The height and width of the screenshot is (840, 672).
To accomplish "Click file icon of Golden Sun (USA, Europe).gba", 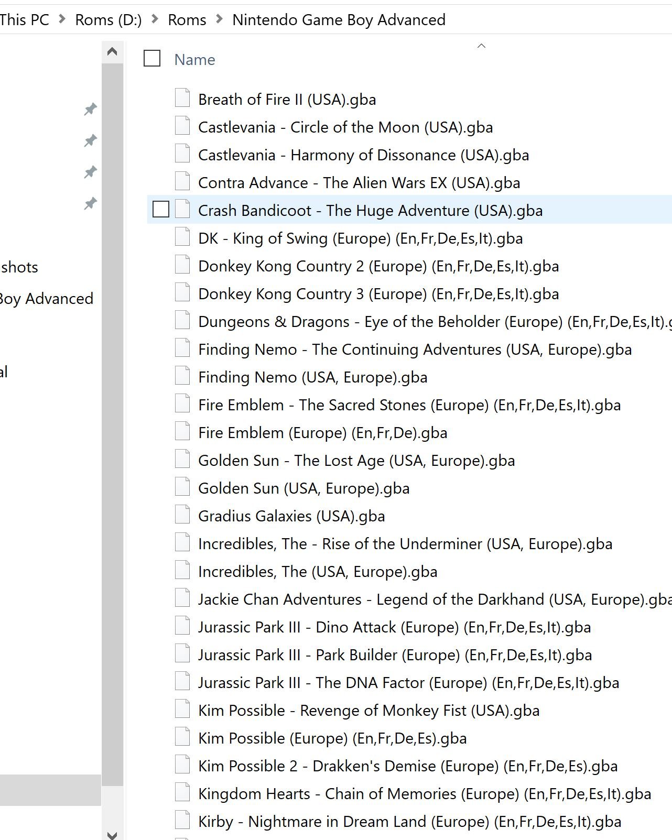I will pyautogui.click(x=182, y=487).
